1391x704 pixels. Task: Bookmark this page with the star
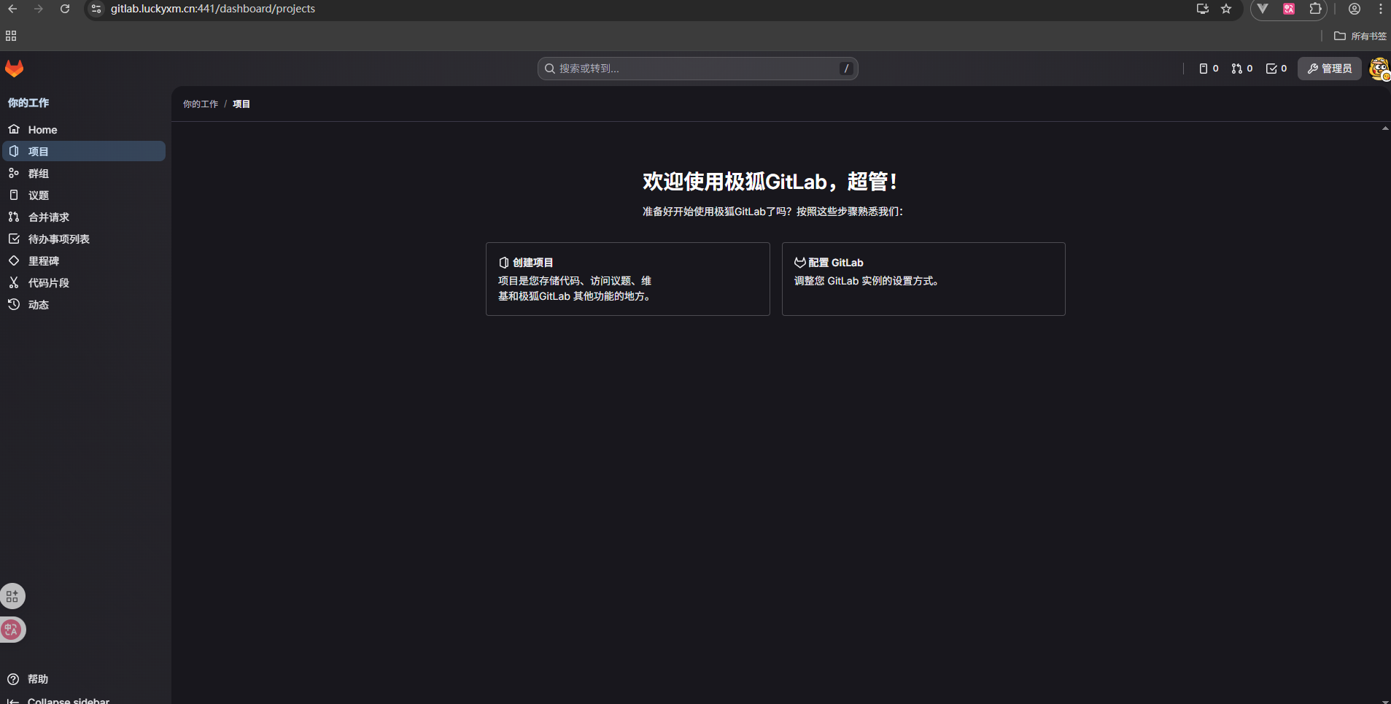pos(1226,9)
